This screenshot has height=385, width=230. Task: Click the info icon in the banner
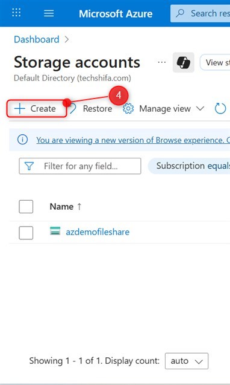point(22,140)
